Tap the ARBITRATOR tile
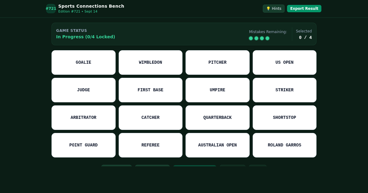 click(x=83, y=118)
